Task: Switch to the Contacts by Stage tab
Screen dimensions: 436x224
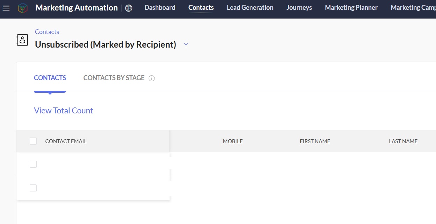Action: [114, 78]
